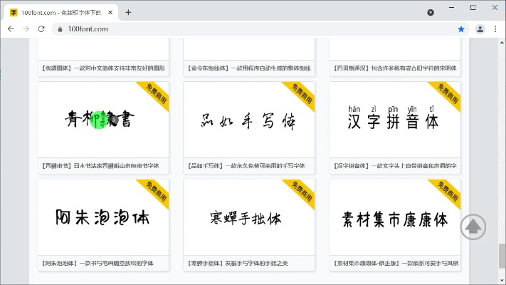Viewport: 506px width, 285px height.
Task: Open the 寒蝉手拙体 font preview
Action: (x=249, y=217)
